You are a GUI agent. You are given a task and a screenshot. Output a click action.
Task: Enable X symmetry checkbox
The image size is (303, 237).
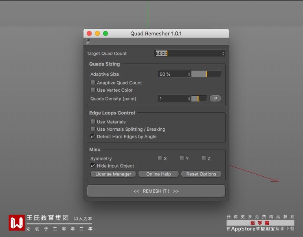160,158
